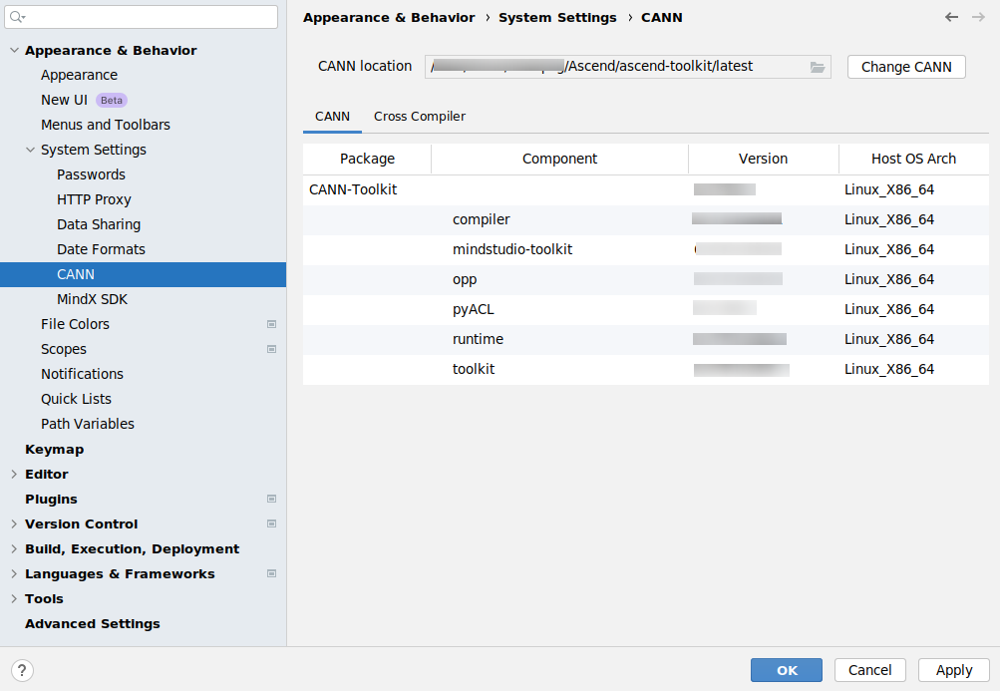Open Keymap settings
Image resolution: width=1000 pixels, height=691 pixels.
coord(54,449)
